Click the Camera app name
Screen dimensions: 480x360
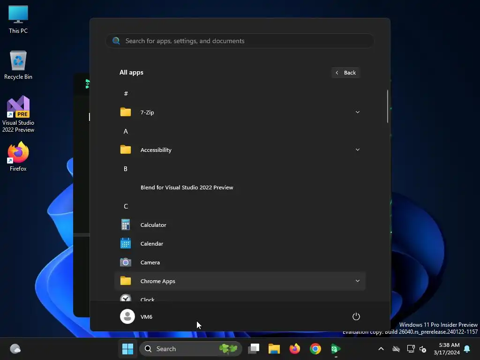coord(150,262)
